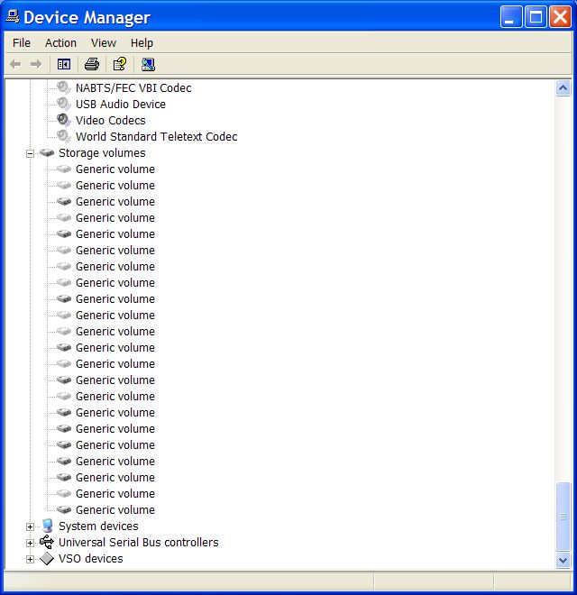Select the Video Codecs entry
577x595 pixels.
111,120
